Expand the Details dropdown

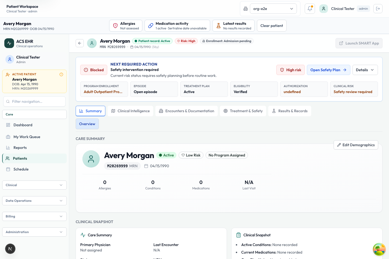pos(365,70)
